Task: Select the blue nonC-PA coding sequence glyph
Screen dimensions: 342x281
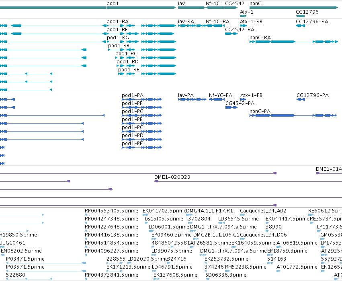Action: (293, 115)
